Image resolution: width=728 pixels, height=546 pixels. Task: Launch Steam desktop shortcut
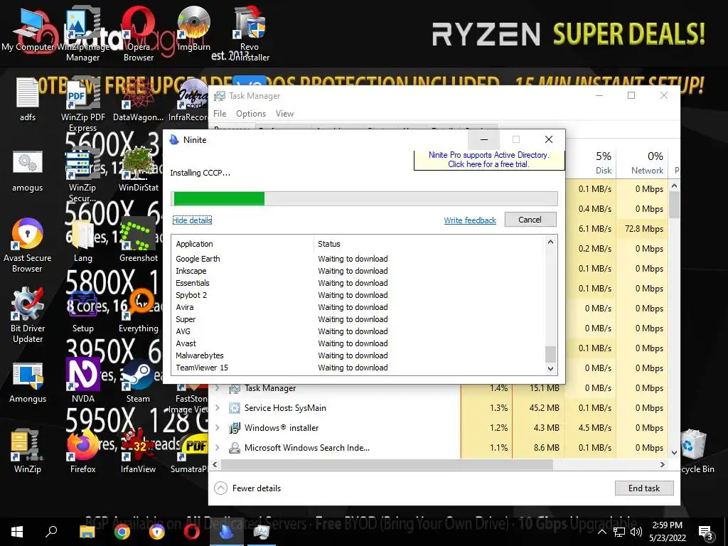pos(139,382)
